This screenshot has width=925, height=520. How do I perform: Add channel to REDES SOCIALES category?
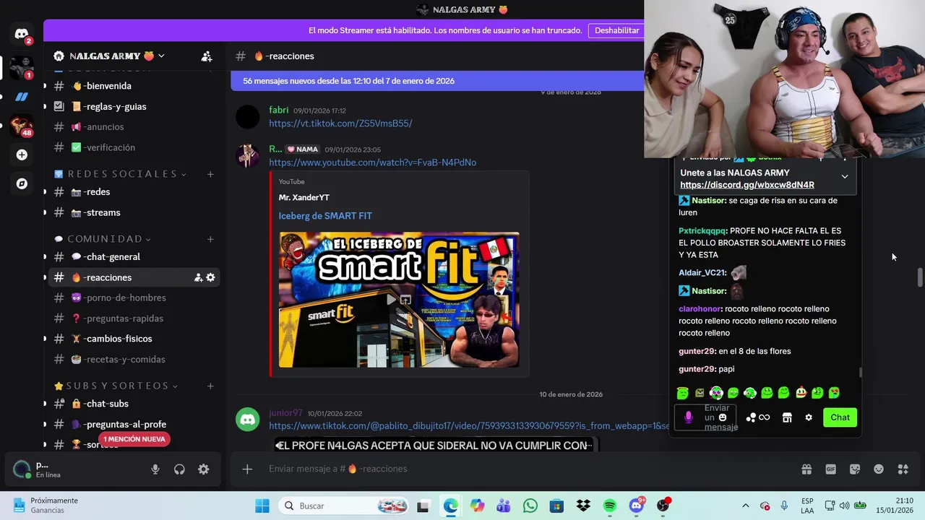click(x=210, y=174)
